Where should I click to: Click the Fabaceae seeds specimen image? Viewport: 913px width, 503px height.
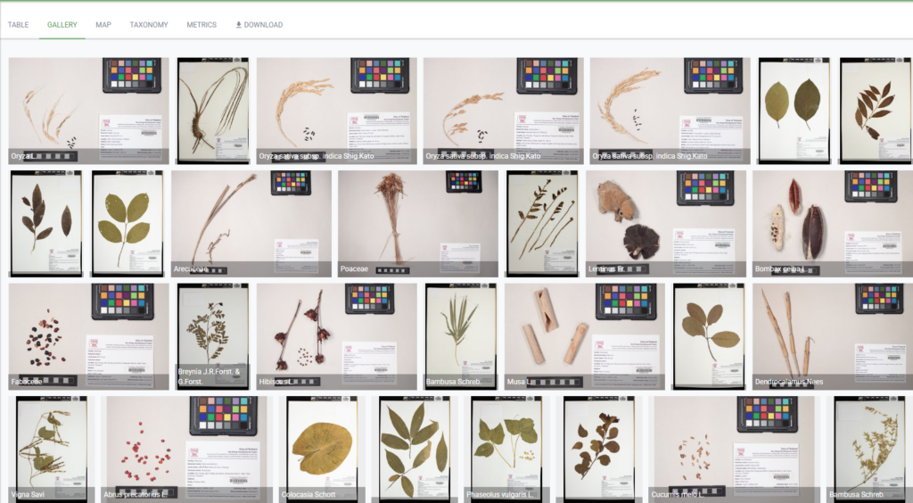click(x=88, y=336)
